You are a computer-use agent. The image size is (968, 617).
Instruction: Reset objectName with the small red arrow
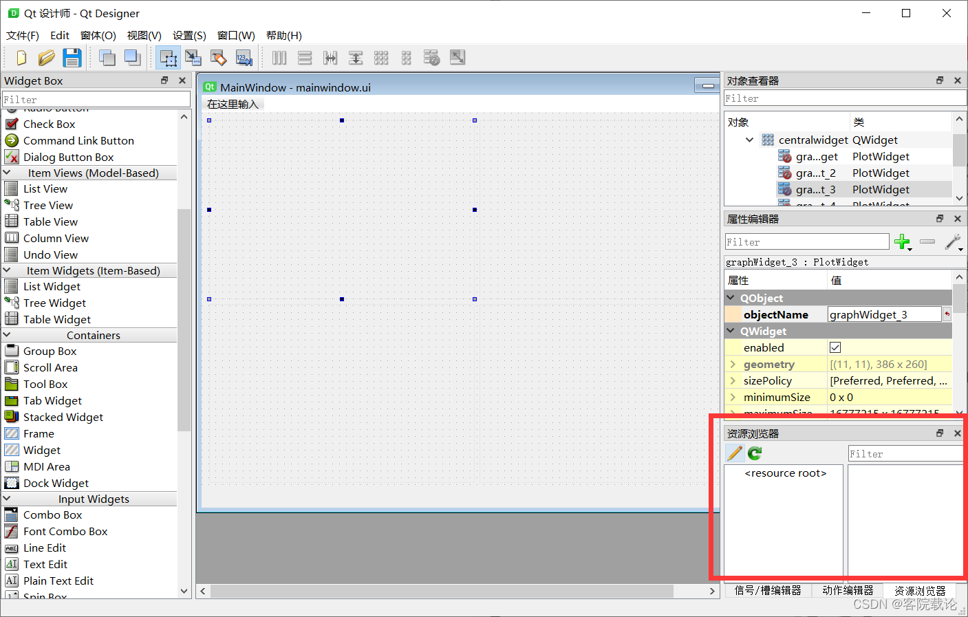947,314
